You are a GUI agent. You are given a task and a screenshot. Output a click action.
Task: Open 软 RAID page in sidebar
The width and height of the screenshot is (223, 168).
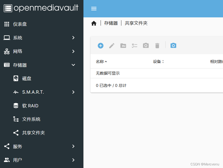[x=30, y=106]
